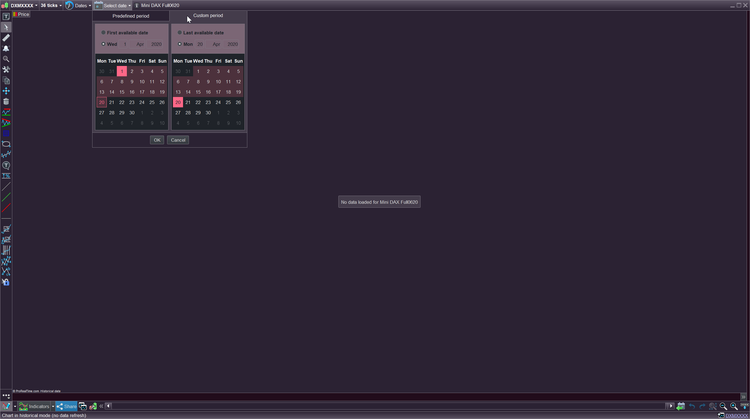750x419 pixels.
Task: Switch to the Predefined period tab
Action: (131, 16)
